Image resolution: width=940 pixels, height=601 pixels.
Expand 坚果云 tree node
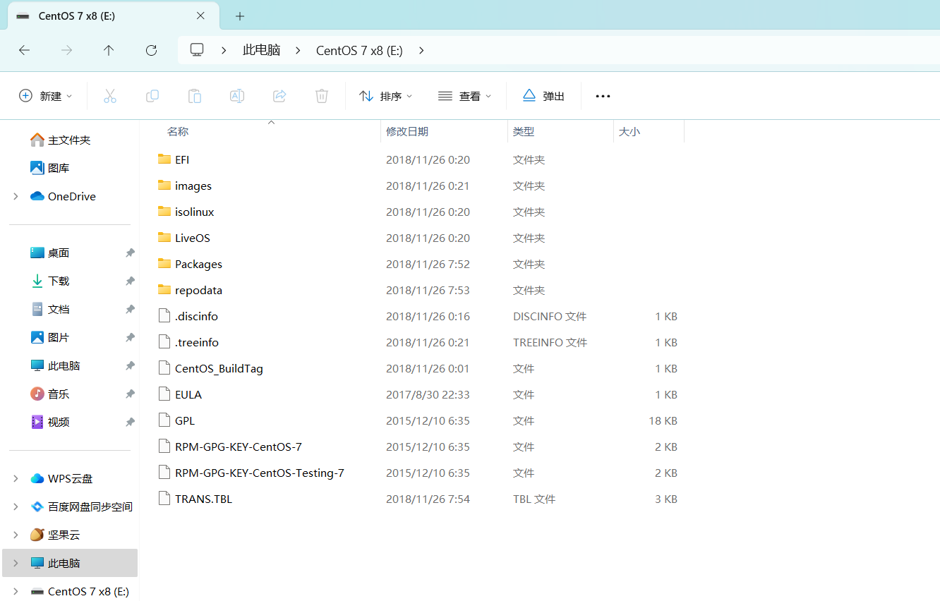click(16, 535)
